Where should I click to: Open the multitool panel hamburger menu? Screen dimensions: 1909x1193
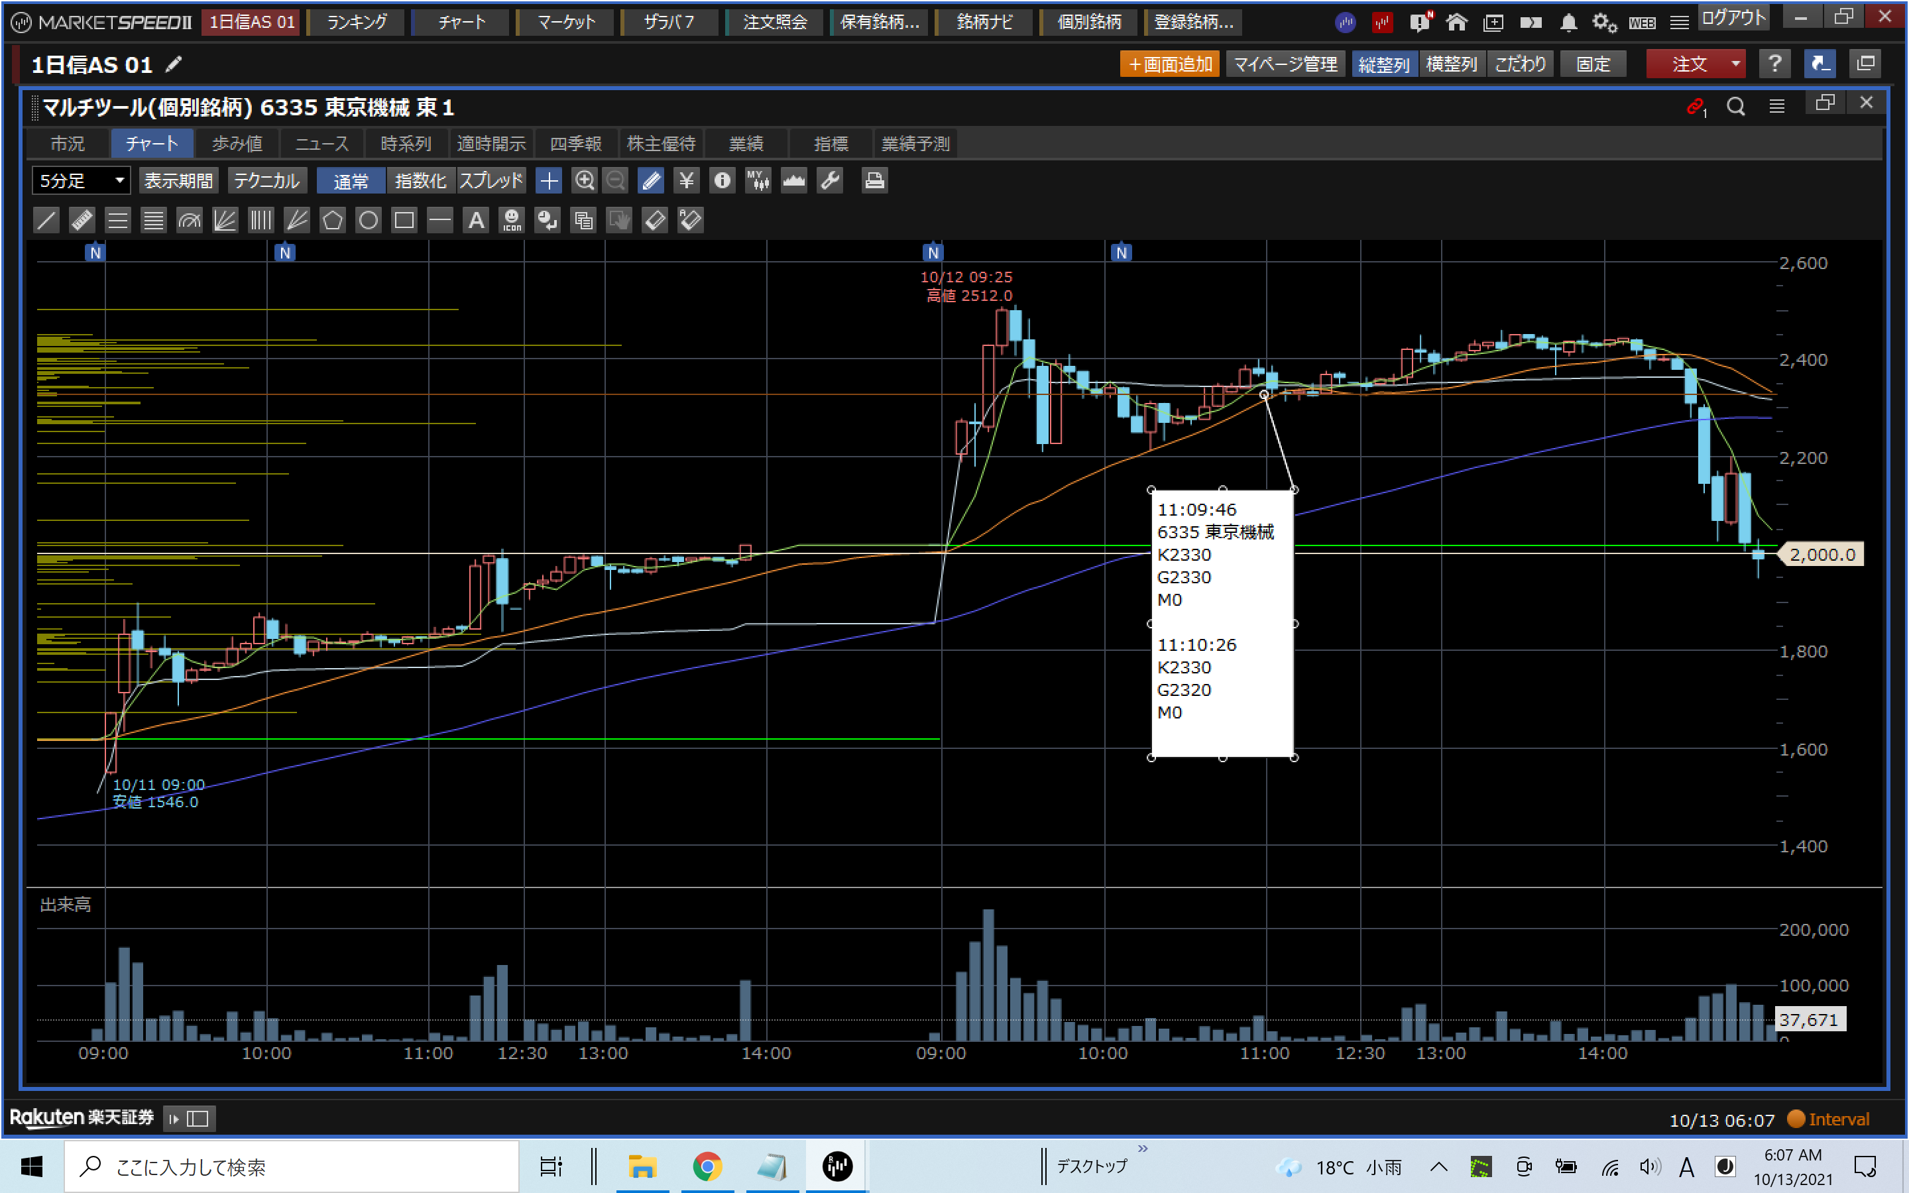click(x=1776, y=106)
